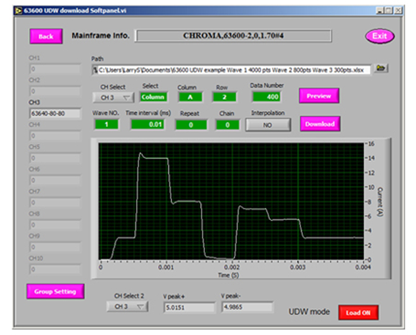Close the Softpanel window

[398, 10]
